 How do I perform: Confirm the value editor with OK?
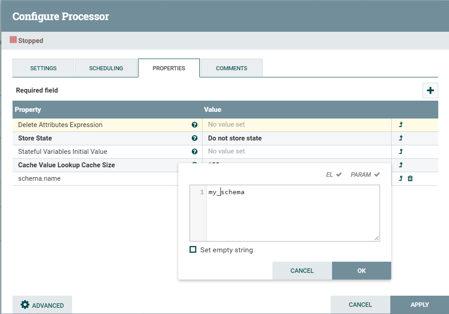(x=361, y=271)
